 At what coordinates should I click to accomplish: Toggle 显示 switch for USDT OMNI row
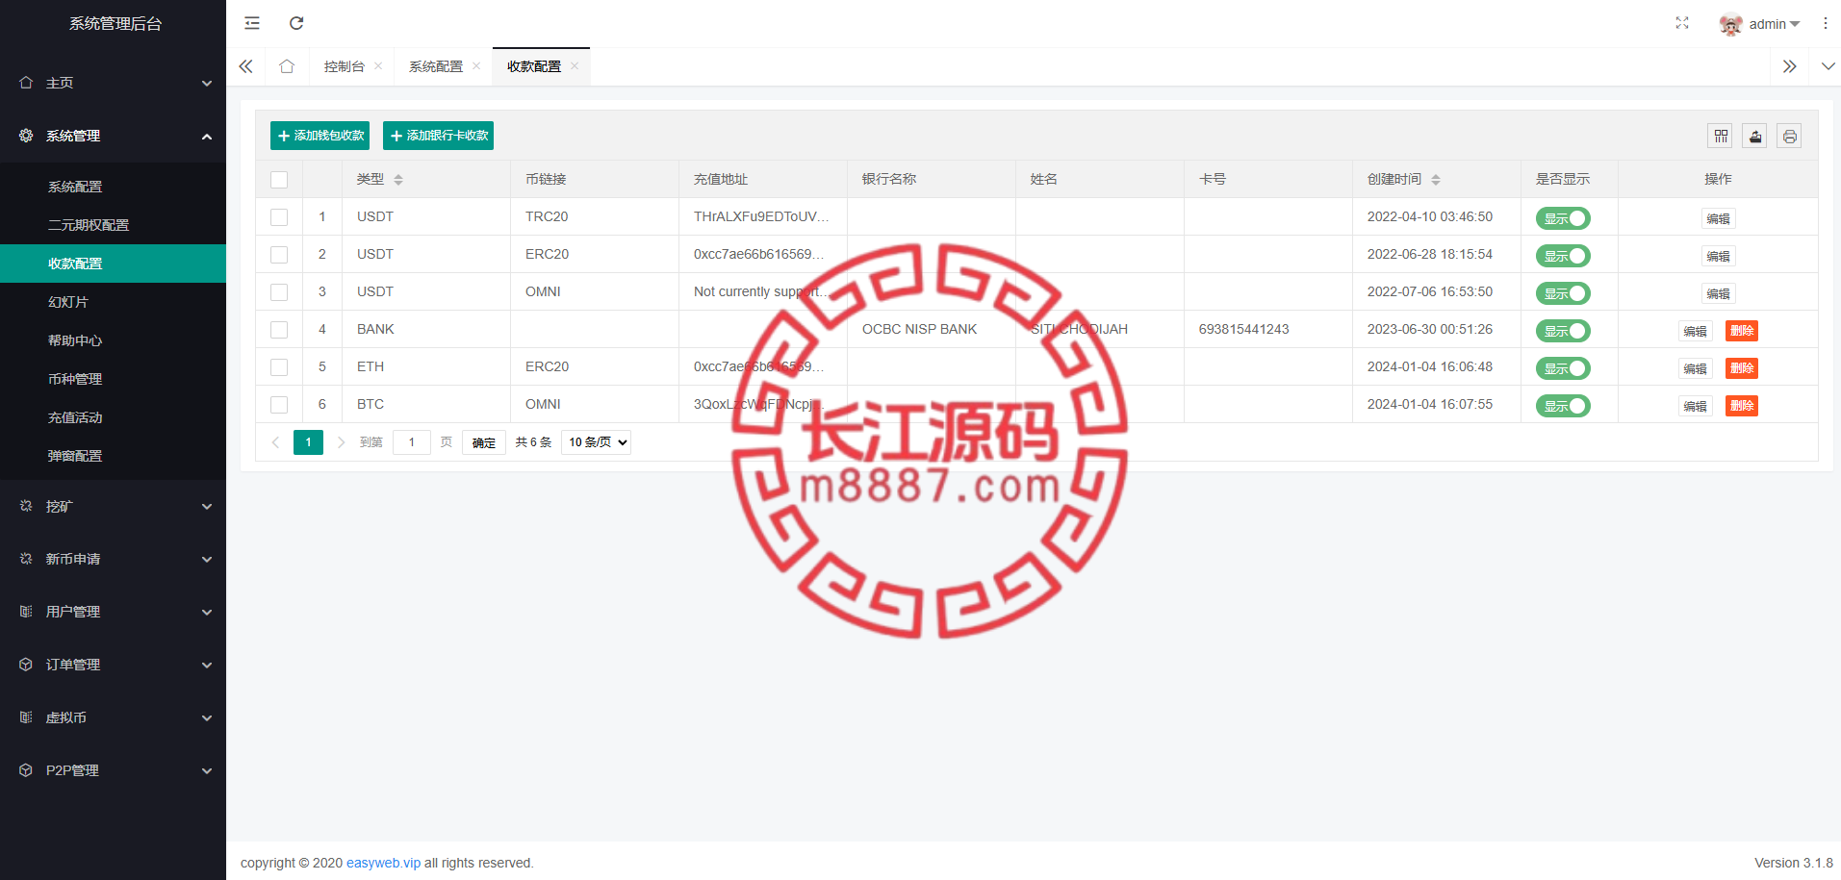pos(1563,293)
